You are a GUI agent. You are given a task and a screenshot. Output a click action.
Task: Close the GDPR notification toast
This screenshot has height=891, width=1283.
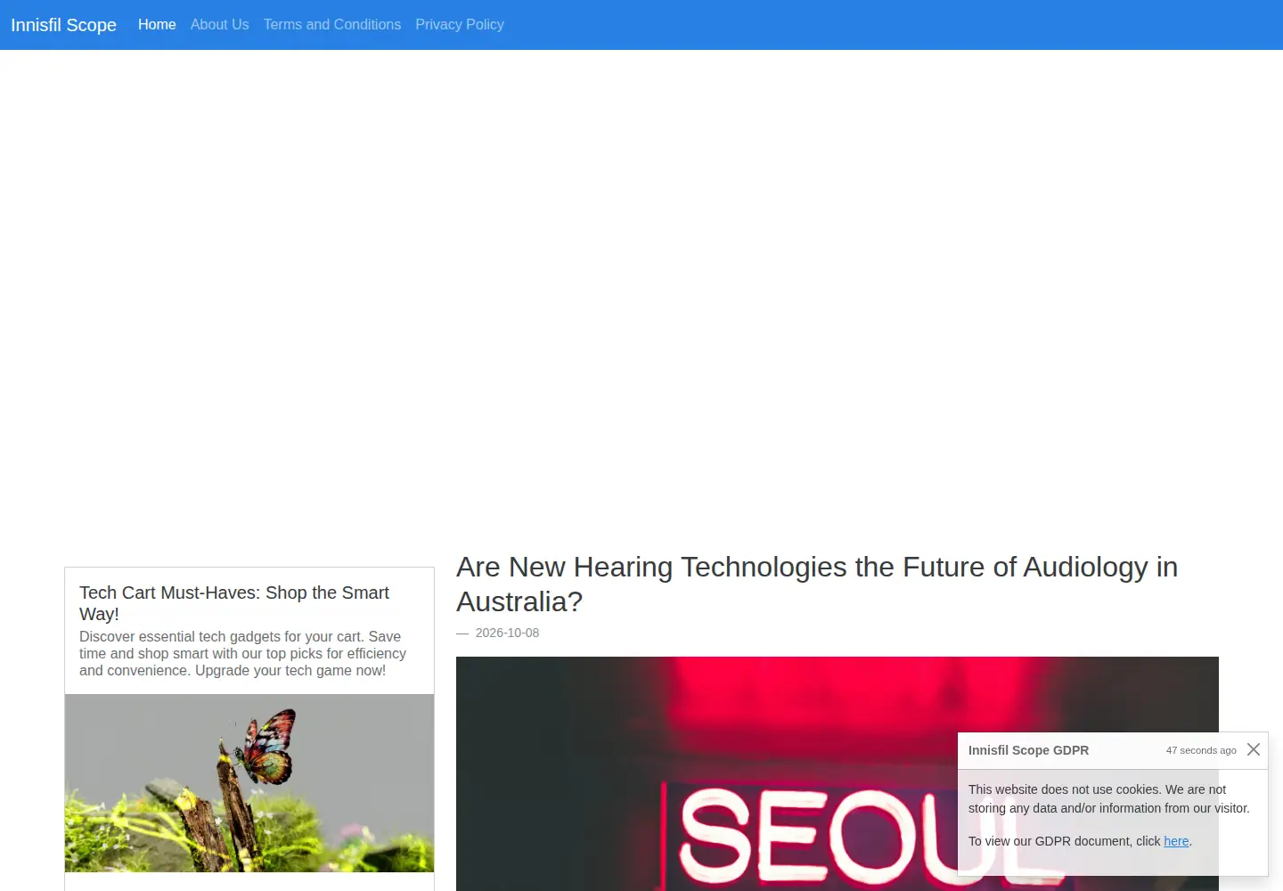(x=1253, y=749)
